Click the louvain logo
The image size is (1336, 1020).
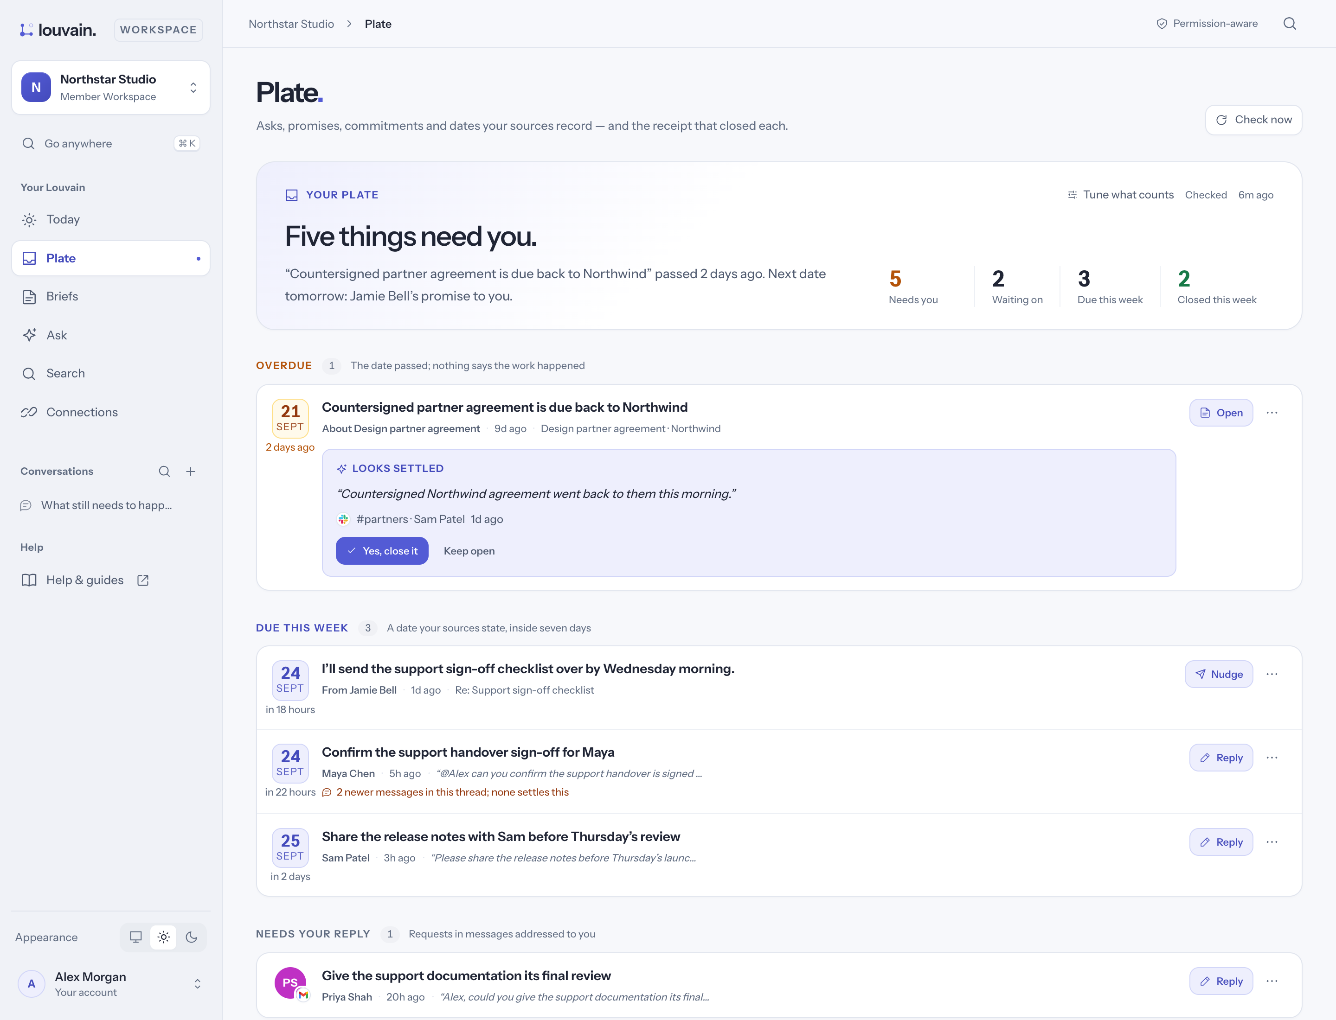coord(58,29)
